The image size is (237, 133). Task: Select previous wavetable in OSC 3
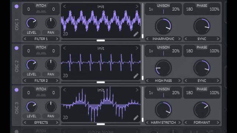coord(64,90)
